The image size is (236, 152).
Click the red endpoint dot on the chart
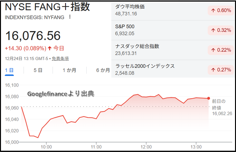(209, 98)
